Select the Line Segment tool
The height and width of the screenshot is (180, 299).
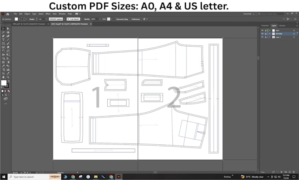point(8,40)
